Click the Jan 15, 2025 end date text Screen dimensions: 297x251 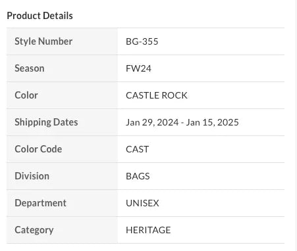(x=212, y=122)
